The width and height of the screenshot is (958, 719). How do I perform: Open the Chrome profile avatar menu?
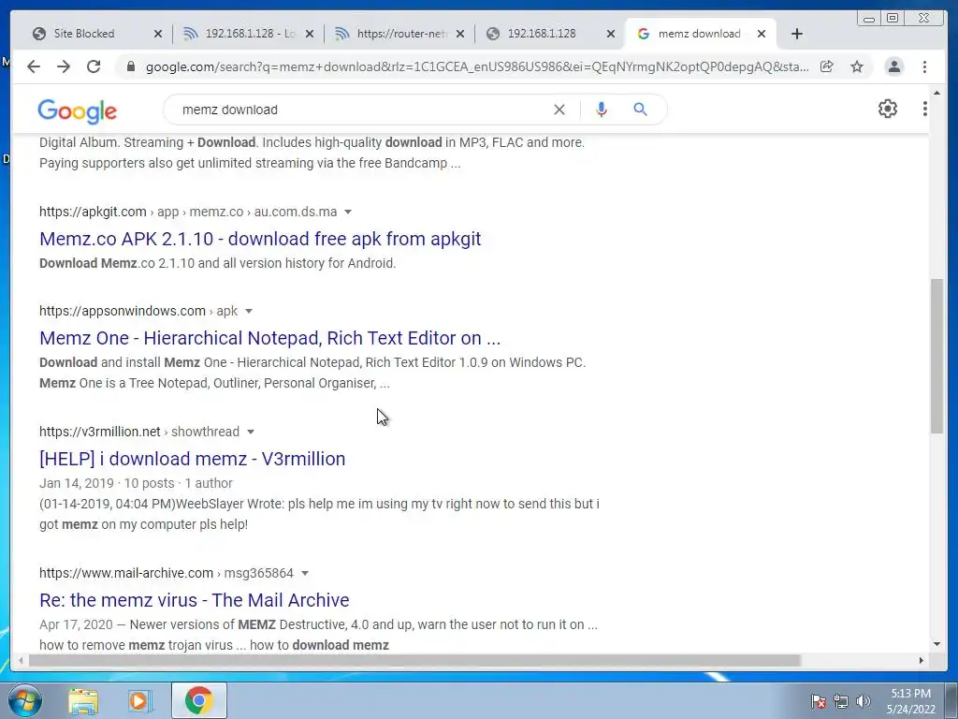point(893,66)
